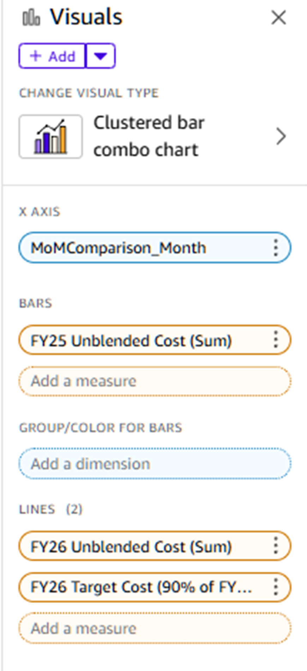307x671 pixels.
Task: Click Add a measure under Lines
Action: (155, 628)
